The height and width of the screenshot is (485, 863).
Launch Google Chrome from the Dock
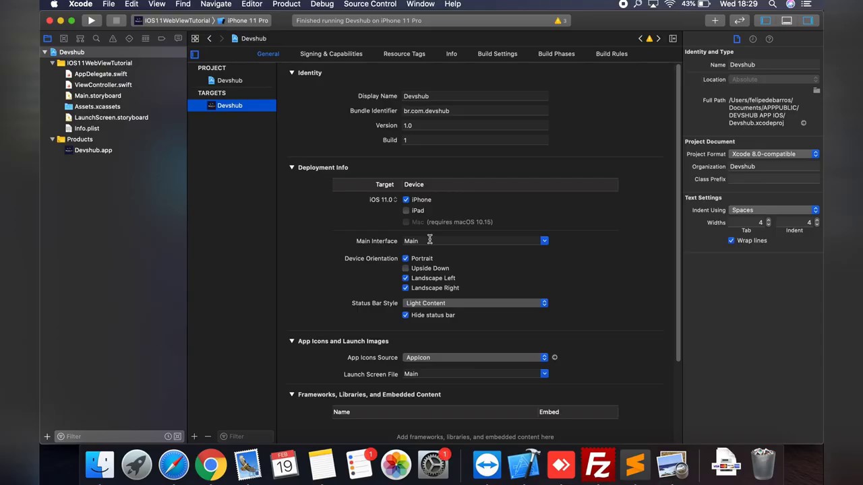(x=210, y=465)
